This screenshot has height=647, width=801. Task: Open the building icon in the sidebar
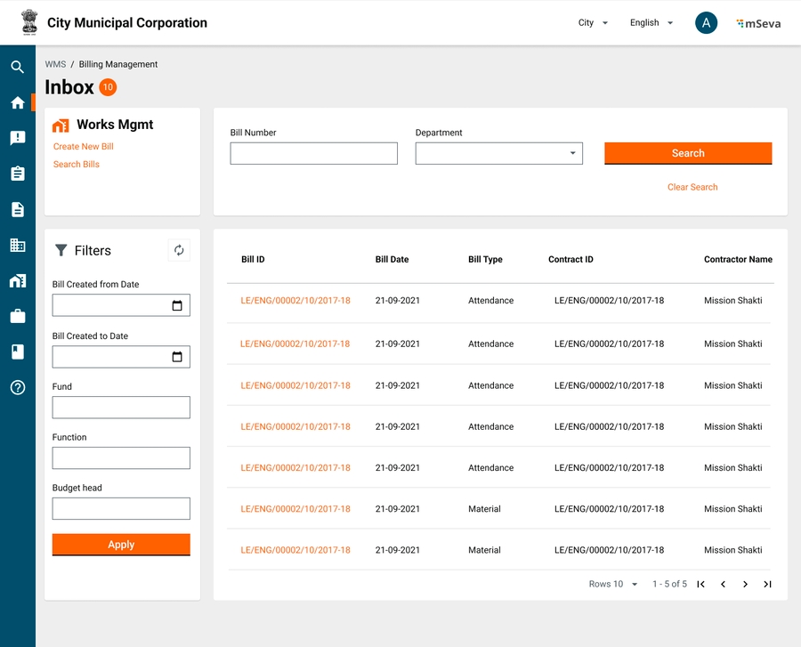point(18,245)
